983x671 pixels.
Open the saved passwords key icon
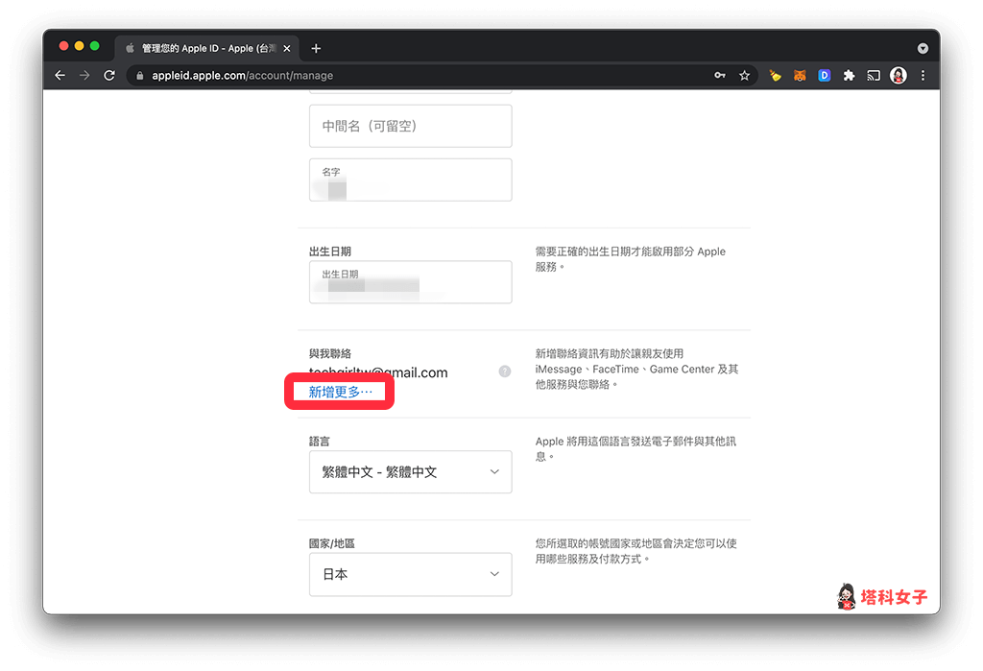point(720,75)
